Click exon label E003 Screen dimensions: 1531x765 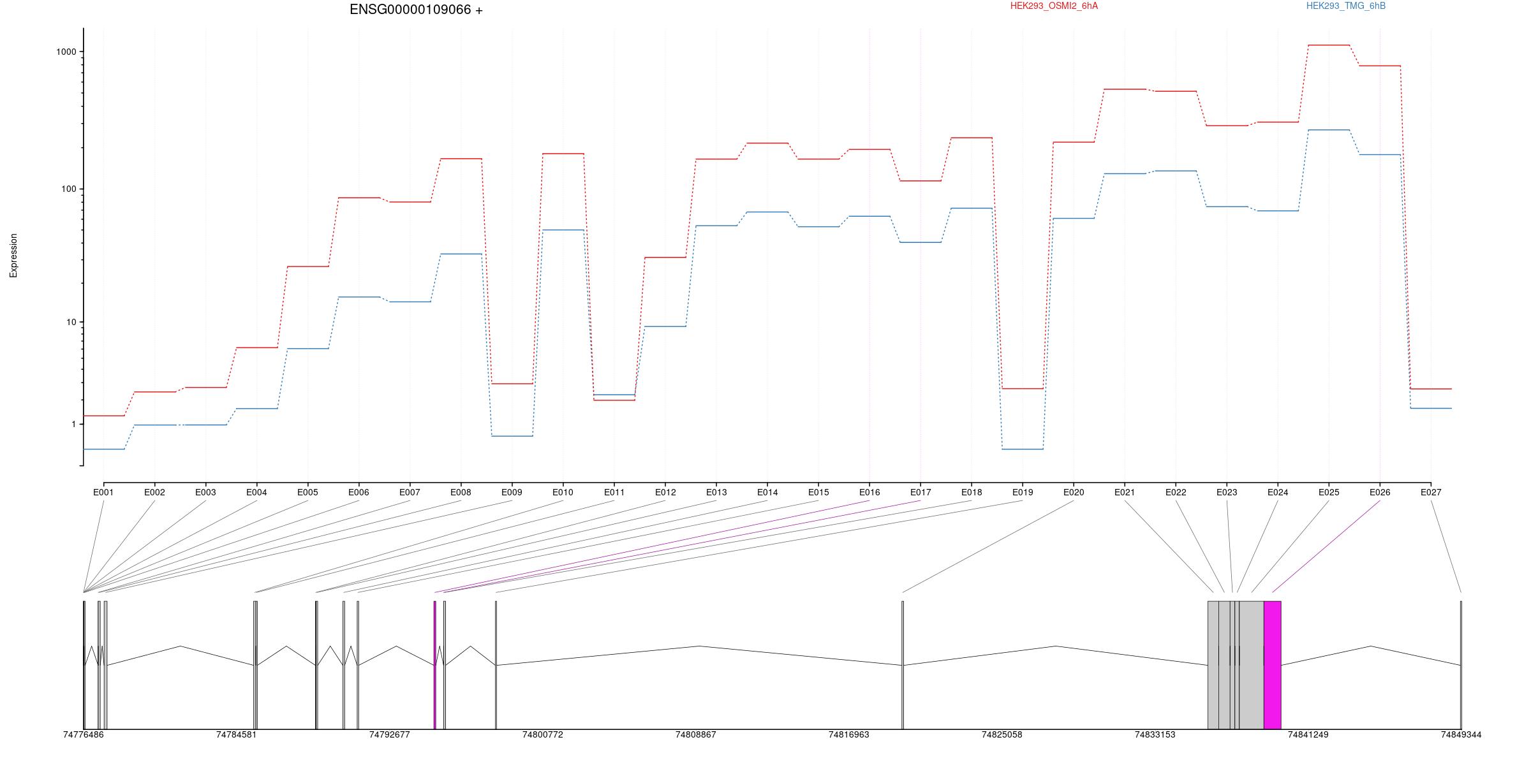pyautogui.click(x=205, y=493)
